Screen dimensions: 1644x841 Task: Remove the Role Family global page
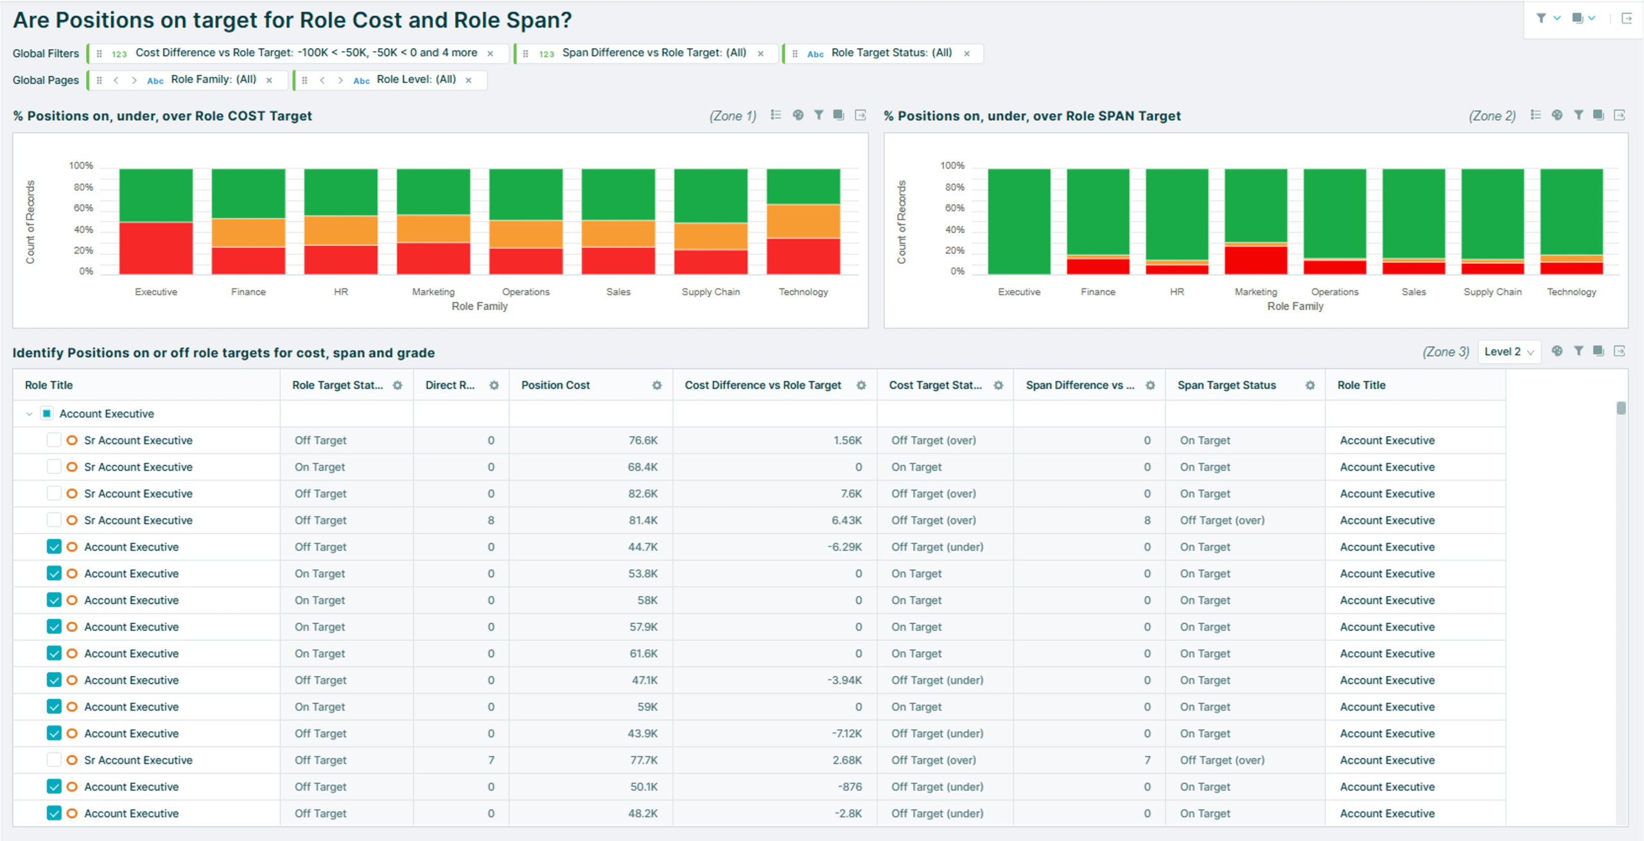point(270,80)
